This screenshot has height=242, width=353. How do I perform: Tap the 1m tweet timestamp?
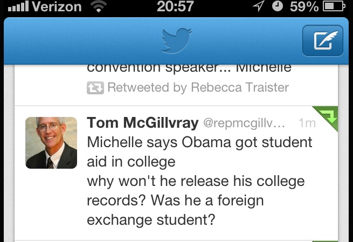tap(306, 123)
